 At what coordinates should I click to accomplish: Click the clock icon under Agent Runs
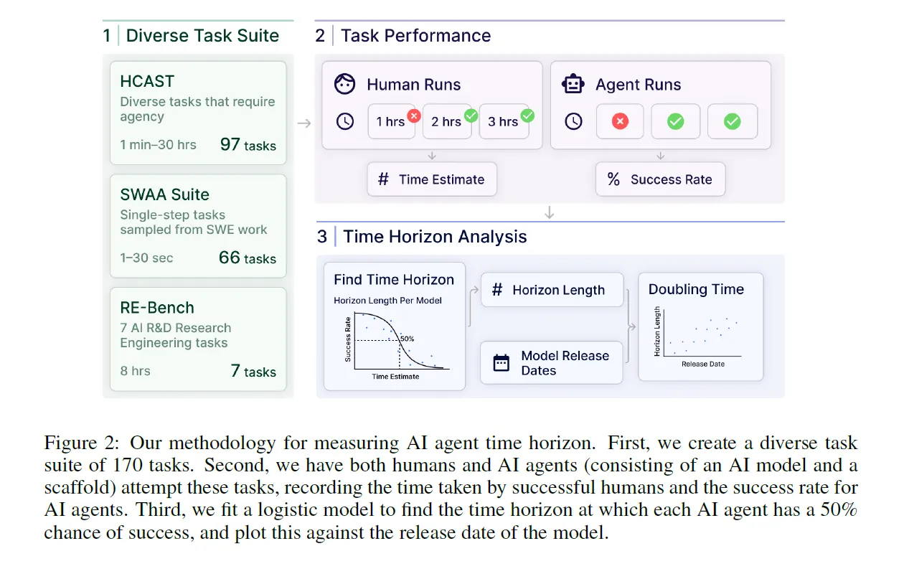click(x=573, y=121)
